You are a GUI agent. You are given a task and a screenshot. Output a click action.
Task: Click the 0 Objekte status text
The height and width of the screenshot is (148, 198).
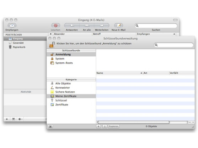pyautogui.click(x=151, y=126)
